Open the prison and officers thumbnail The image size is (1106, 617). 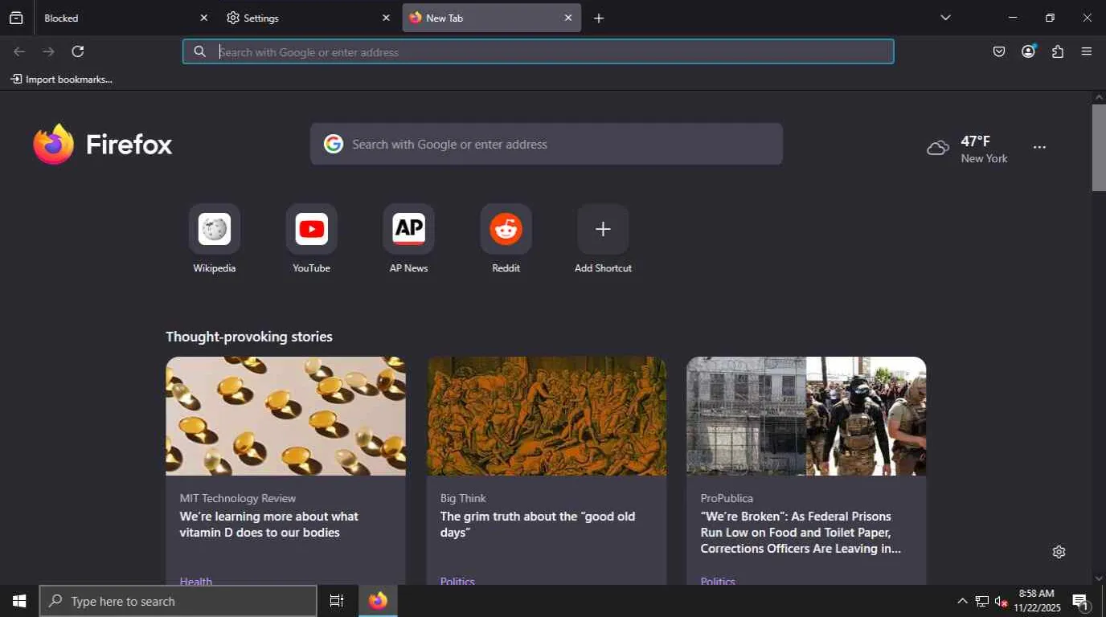coord(806,416)
